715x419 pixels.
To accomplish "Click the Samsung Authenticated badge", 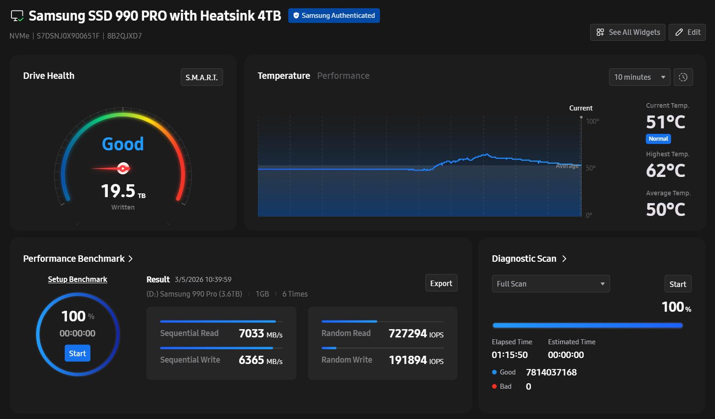I will (334, 16).
